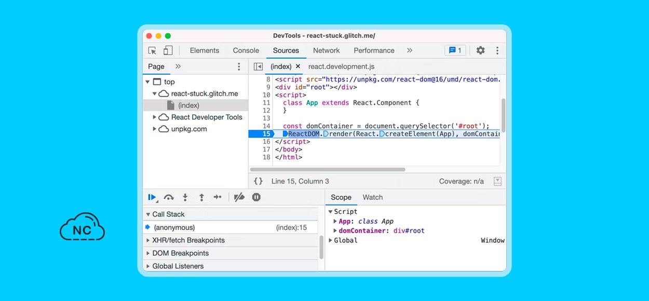Resume script execution
Screen dimensions: 649x301
pos(152,197)
